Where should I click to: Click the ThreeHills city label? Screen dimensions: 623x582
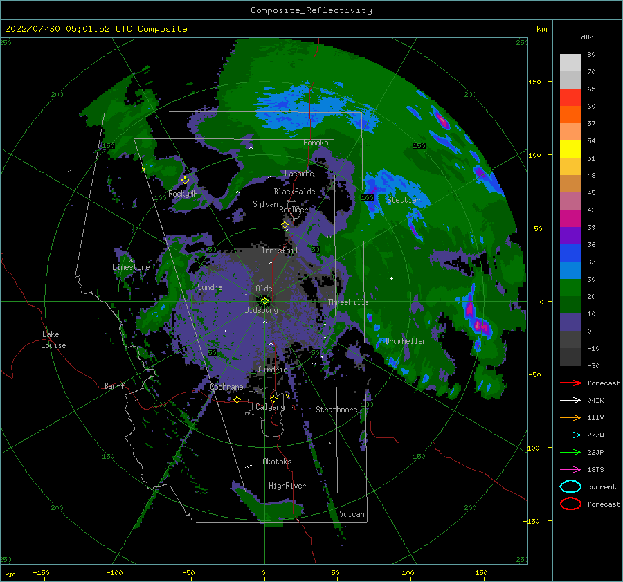click(348, 302)
